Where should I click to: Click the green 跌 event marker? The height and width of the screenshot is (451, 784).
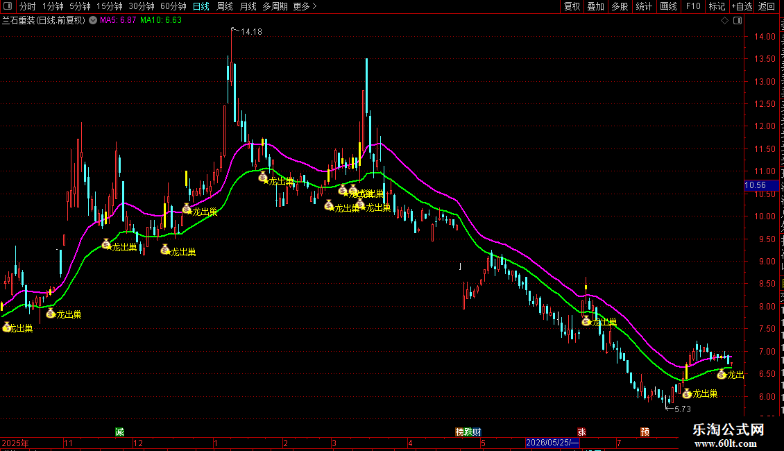coord(468,432)
